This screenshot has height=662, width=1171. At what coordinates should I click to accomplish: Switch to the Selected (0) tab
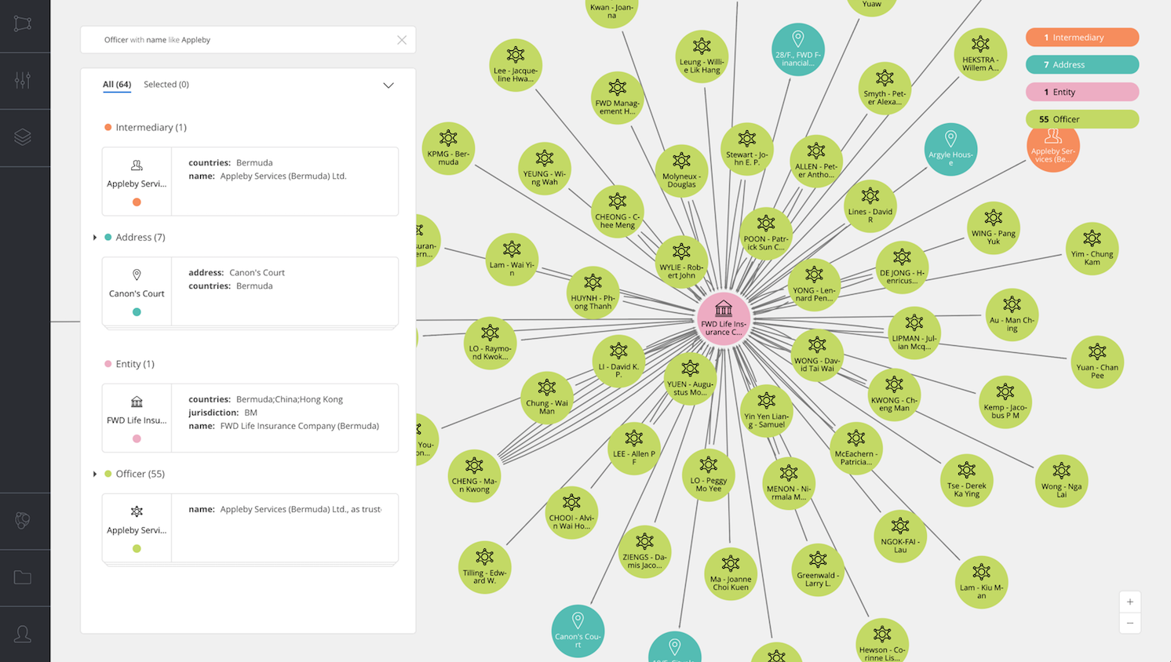[166, 84]
